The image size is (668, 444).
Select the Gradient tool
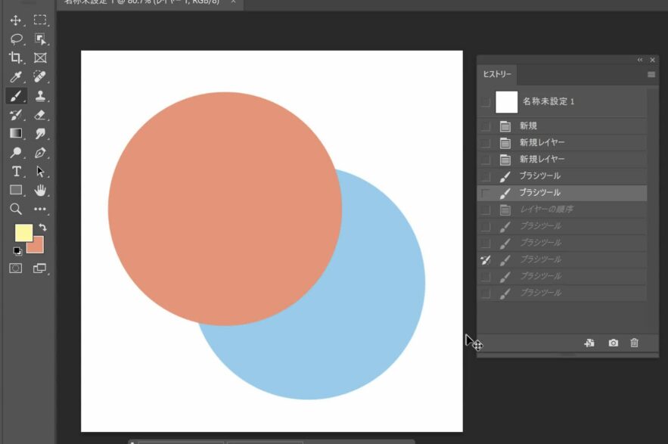click(x=16, y=133)
